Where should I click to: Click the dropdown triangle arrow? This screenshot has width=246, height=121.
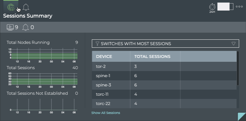point(234,44)
